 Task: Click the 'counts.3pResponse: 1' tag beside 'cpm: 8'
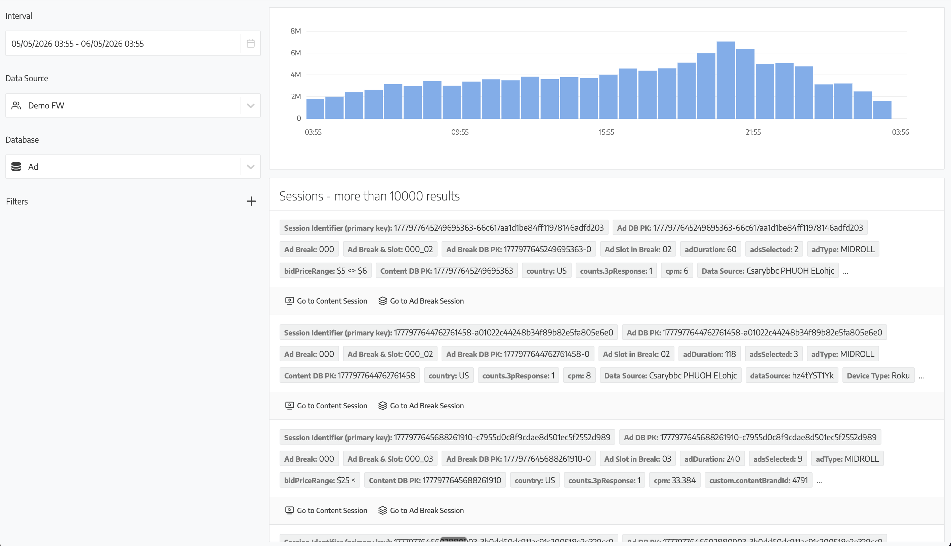click(x=518, y=375)
